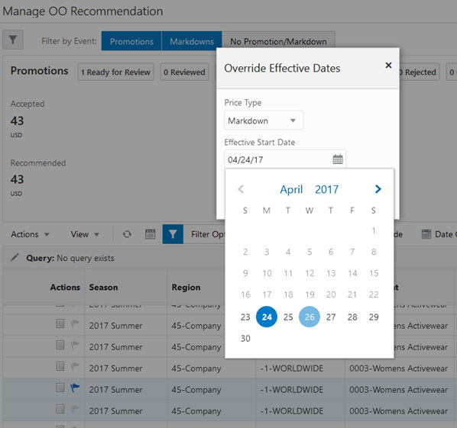Click the refresh icon in the table toolbar
Screen dimensions: 457x428
click(x=127, y=234)
